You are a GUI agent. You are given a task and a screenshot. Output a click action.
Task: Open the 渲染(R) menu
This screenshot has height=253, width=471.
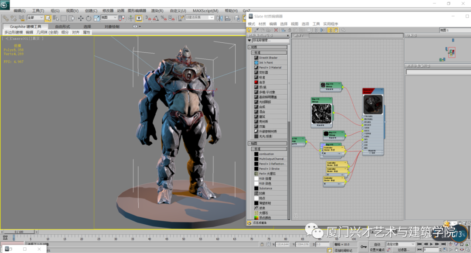click(157, 10)
